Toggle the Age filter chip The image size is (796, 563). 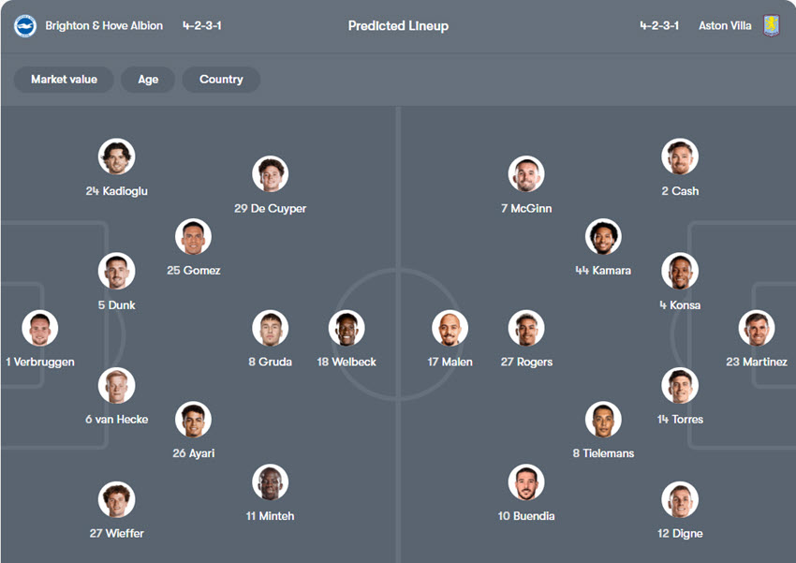(148, 80)
